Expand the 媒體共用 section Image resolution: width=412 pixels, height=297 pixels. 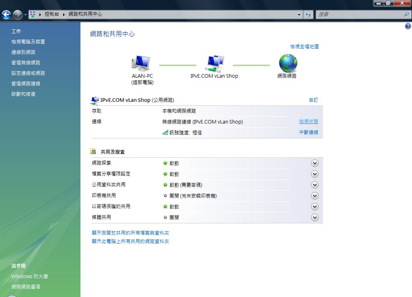[x=315, y=217]
